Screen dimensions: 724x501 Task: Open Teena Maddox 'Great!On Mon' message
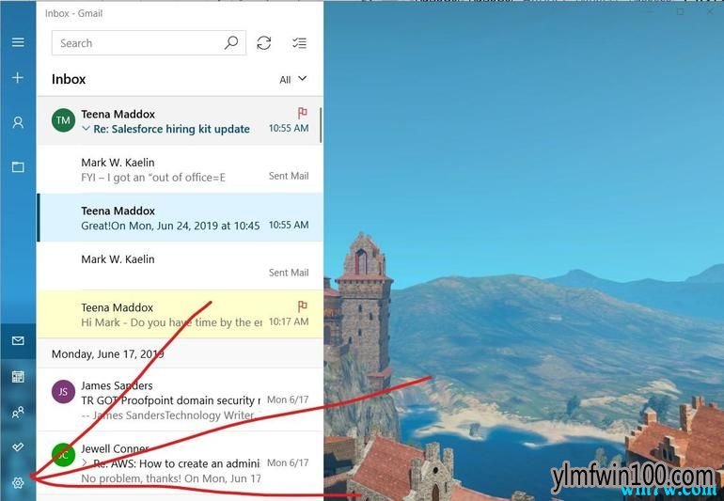point(180,217)
